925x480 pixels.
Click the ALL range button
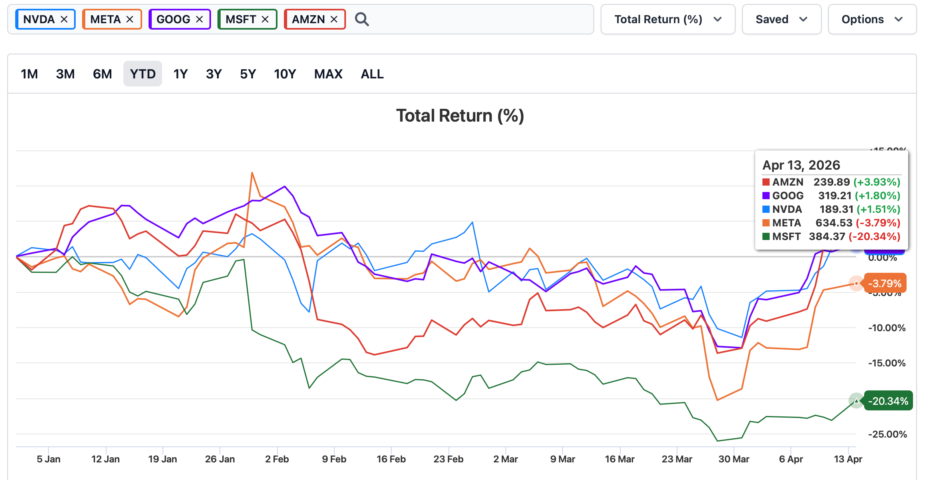click(372, 74)
